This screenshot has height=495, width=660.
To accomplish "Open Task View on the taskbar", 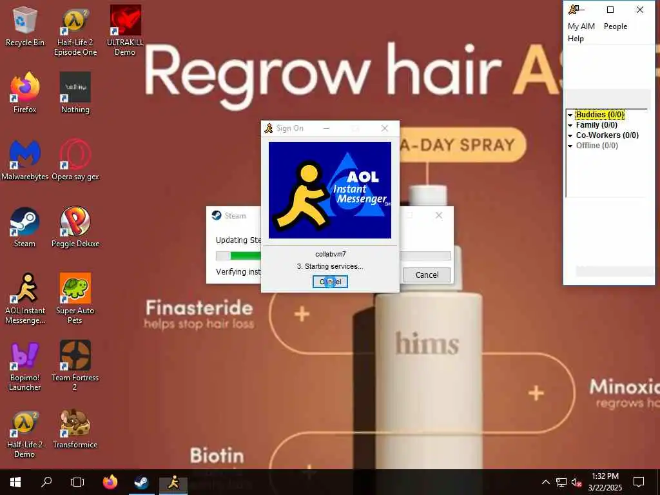I will 77,482.
